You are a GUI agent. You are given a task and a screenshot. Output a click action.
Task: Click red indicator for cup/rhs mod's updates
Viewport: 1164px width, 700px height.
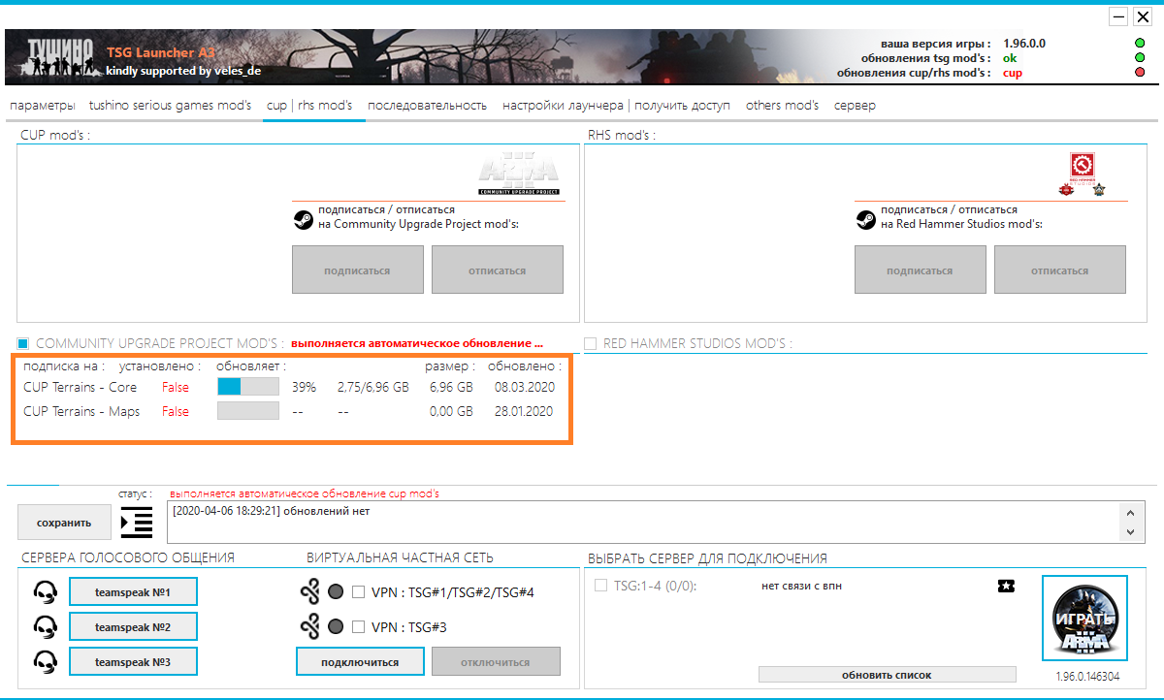1139,73
